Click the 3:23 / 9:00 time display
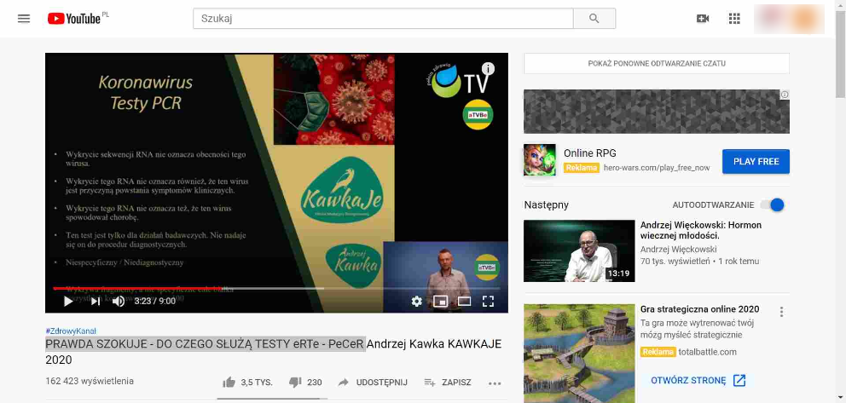This screenshot has height=403, width=846. 155,301
